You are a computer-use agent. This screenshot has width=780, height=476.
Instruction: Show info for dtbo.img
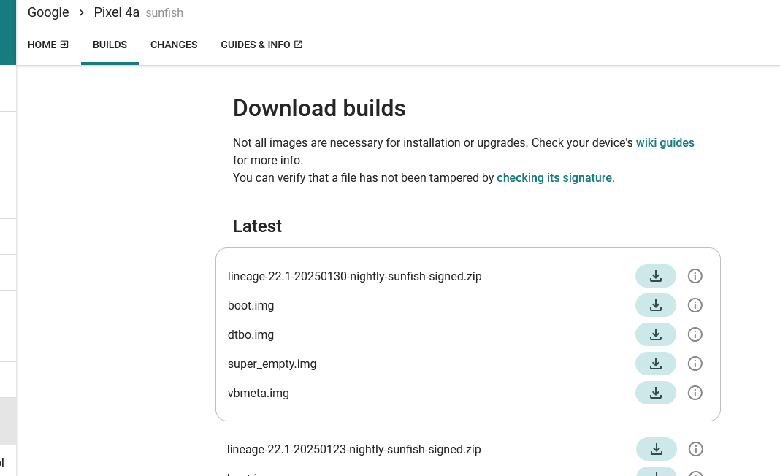[x=695, y=334]
